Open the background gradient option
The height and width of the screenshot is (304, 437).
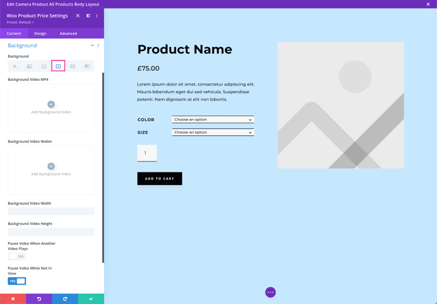click(29, 66)
